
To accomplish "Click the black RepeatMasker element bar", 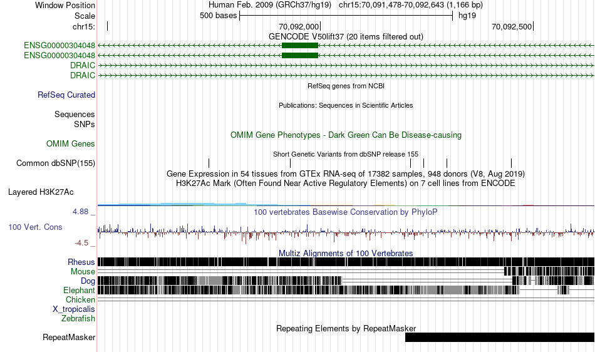I will pyautogui.click(x=499, y=337).
